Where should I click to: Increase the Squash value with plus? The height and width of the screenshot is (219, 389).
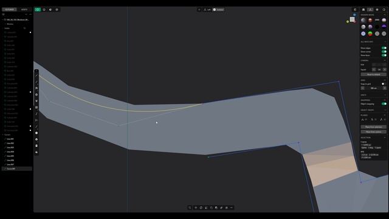385,69
